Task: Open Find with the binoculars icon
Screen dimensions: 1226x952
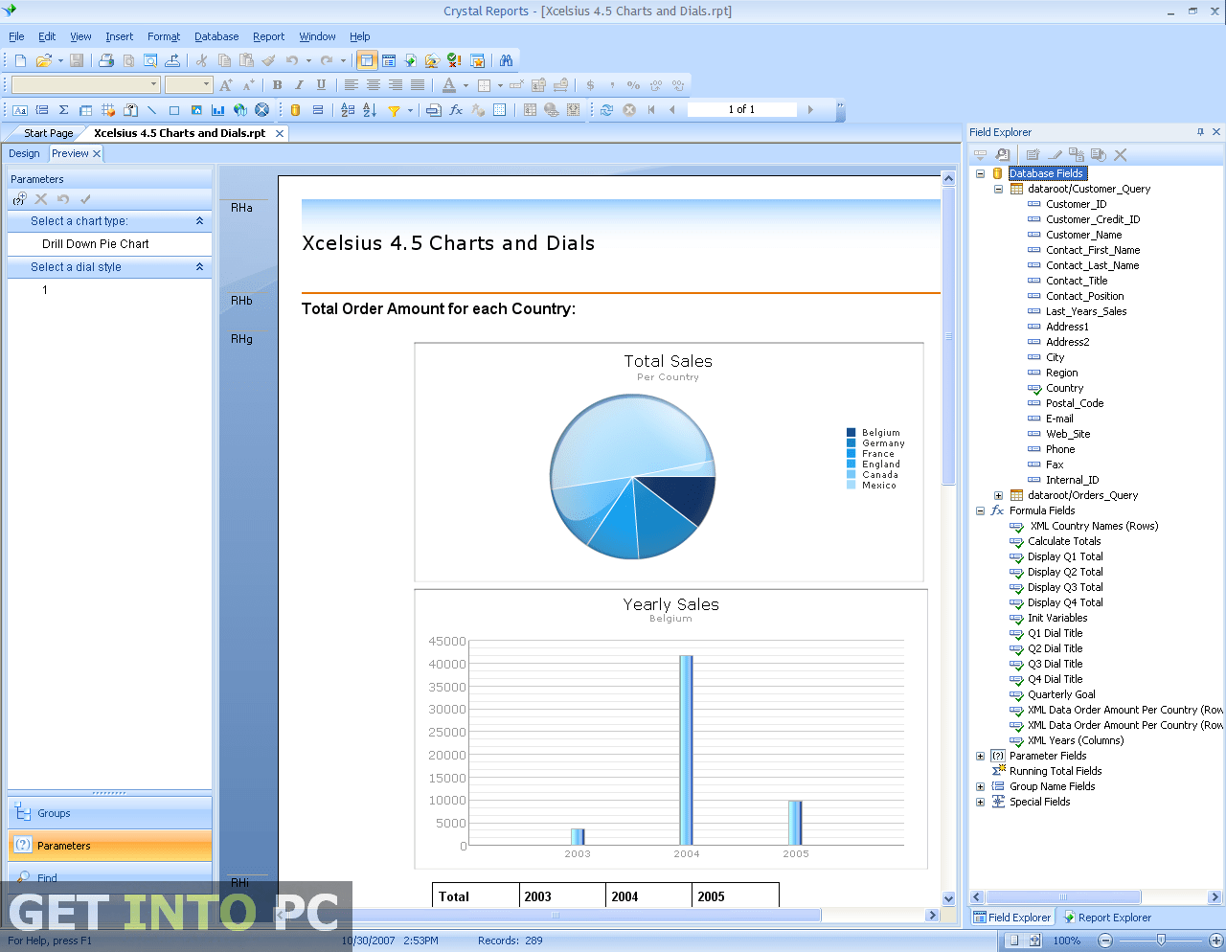Action: tap(507, 60)
